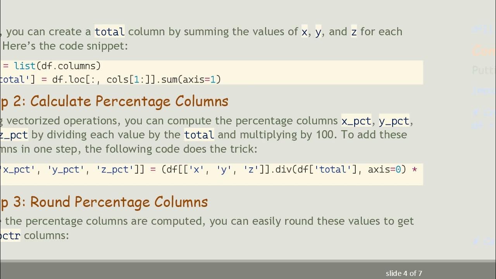Click the highlighted 'x_pct' term in the paragraph

pyautogui.click(x=356, y=121)
